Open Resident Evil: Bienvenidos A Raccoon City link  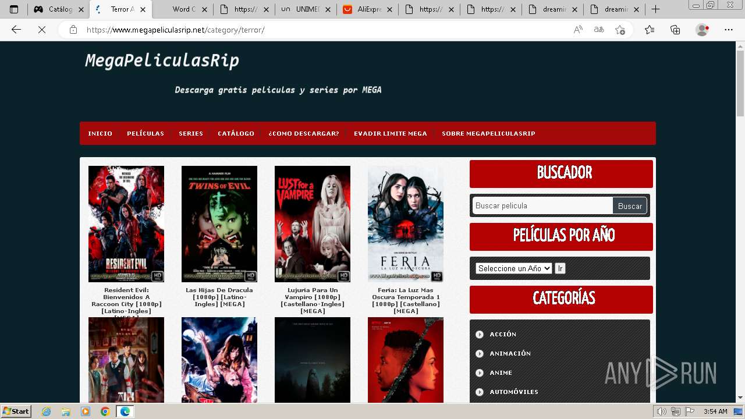pyautogui.click(x=126, y=301)
